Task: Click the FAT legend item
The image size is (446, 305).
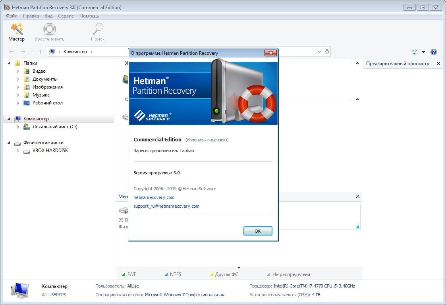Action: click(x=129, y=274)
